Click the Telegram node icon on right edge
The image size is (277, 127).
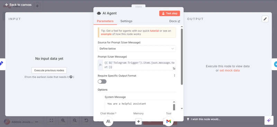click(x=275, y=64)
